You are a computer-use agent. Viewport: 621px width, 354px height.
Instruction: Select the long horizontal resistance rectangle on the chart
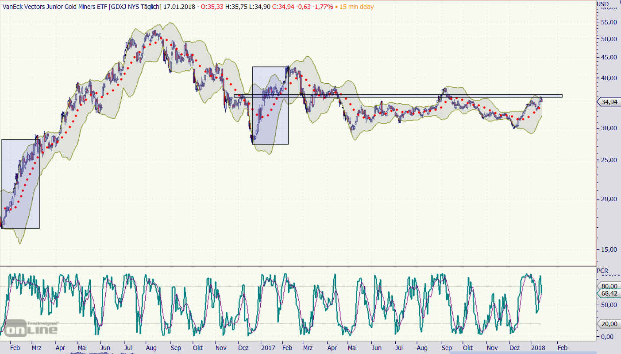[x=398, y=96]
